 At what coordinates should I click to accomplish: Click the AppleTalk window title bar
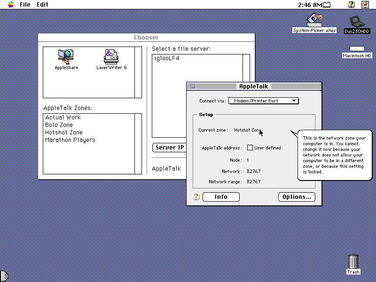[x=254, y=86]
